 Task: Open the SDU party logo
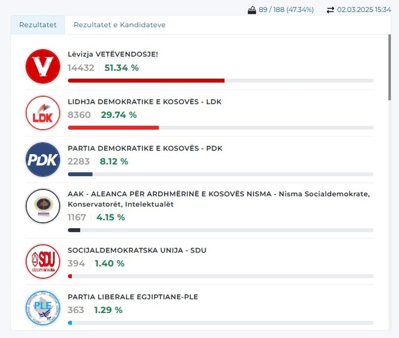[x=43, y=261]
